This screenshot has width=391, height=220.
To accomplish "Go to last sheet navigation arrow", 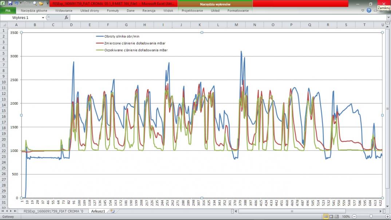I will click(15, 211).
